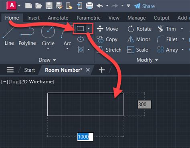Screen dimensions: 190x148
Task: Expand the Array dropdown arrow
Action: click(183, 50)
